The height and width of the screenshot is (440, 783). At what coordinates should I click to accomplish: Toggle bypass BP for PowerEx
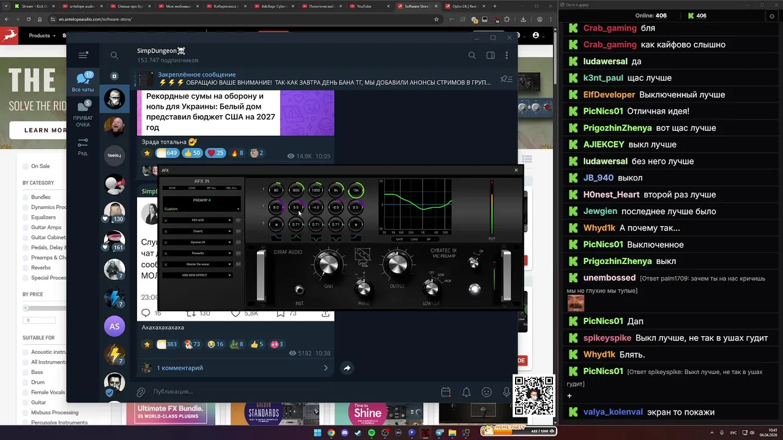[238, 254]
